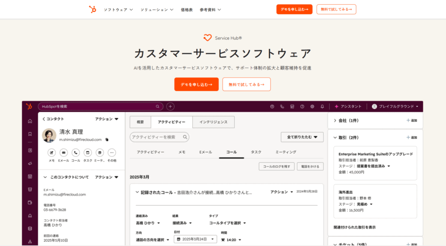
Task: Expand the 会社（1件） section
Action: pos(335,120)
